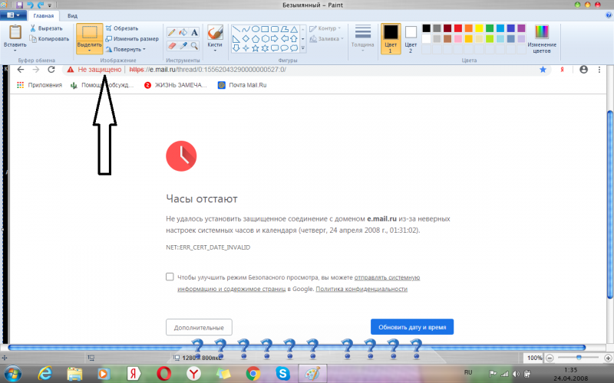Screen dimensions: 614x383
Task: Click the Update date and time button
Action: pyautogui.click(x=411, y=327)
